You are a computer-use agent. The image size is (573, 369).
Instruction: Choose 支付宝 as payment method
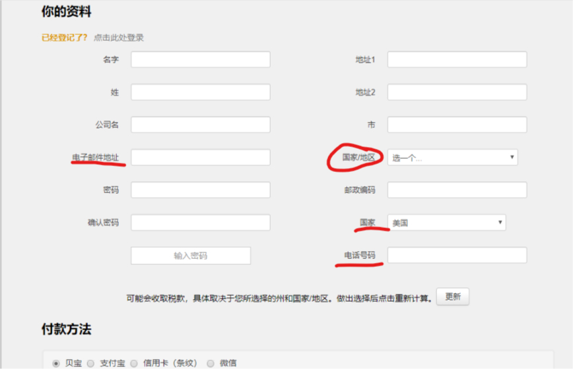pyautogui.click(x=91, y=363)
